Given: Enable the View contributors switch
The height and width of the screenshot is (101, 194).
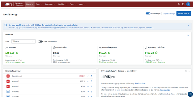Looking at the screenshot, I should pyautogui.click(x=40, y=41).
